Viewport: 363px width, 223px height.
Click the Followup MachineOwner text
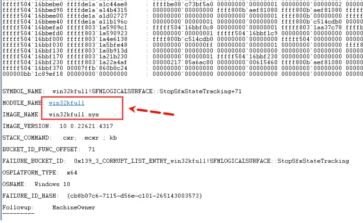[x=74, y=207]
